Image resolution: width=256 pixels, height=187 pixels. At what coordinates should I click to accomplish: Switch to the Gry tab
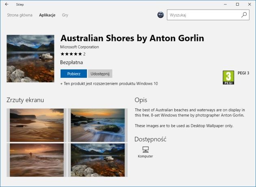click(x=65, y=15)
